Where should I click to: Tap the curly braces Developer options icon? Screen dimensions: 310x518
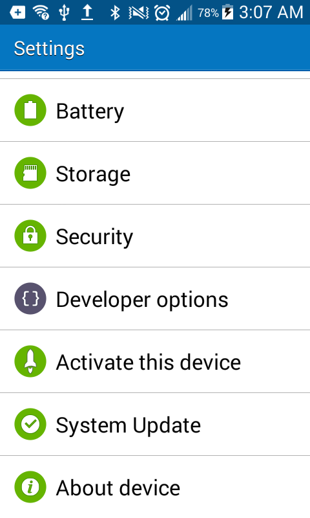click(30, 298)
